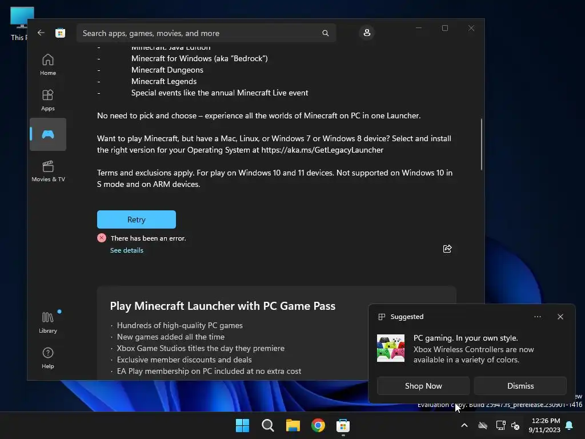Screen dimensions: 585x439
Task: Click Shop Now in the notification
Action: tap(423, 386)
